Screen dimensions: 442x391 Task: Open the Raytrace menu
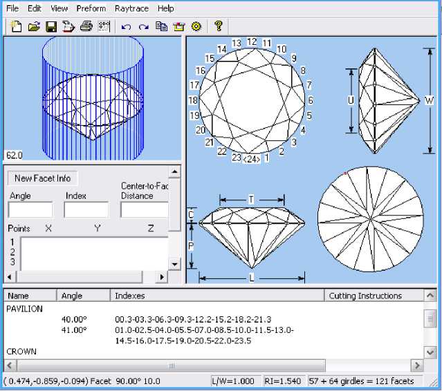(x=131, y=8)
